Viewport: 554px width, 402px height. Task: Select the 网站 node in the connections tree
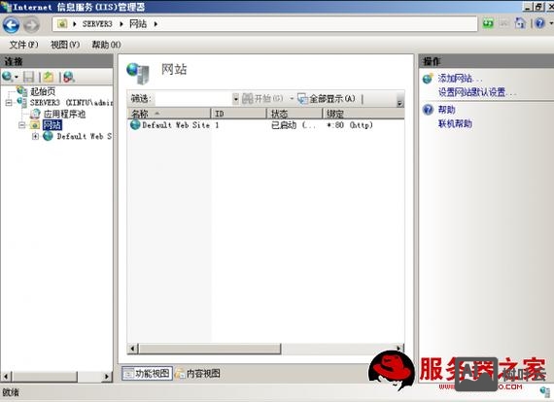pyautogui.click(x=52, y=125)
